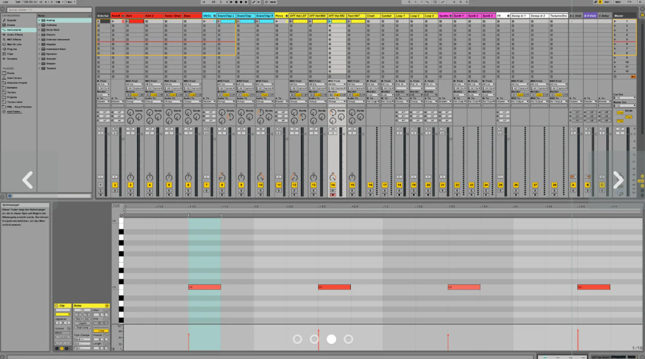Expand the Analog instrument folder
The width and height of the screenshot is (645, 359).
point(40,20)
